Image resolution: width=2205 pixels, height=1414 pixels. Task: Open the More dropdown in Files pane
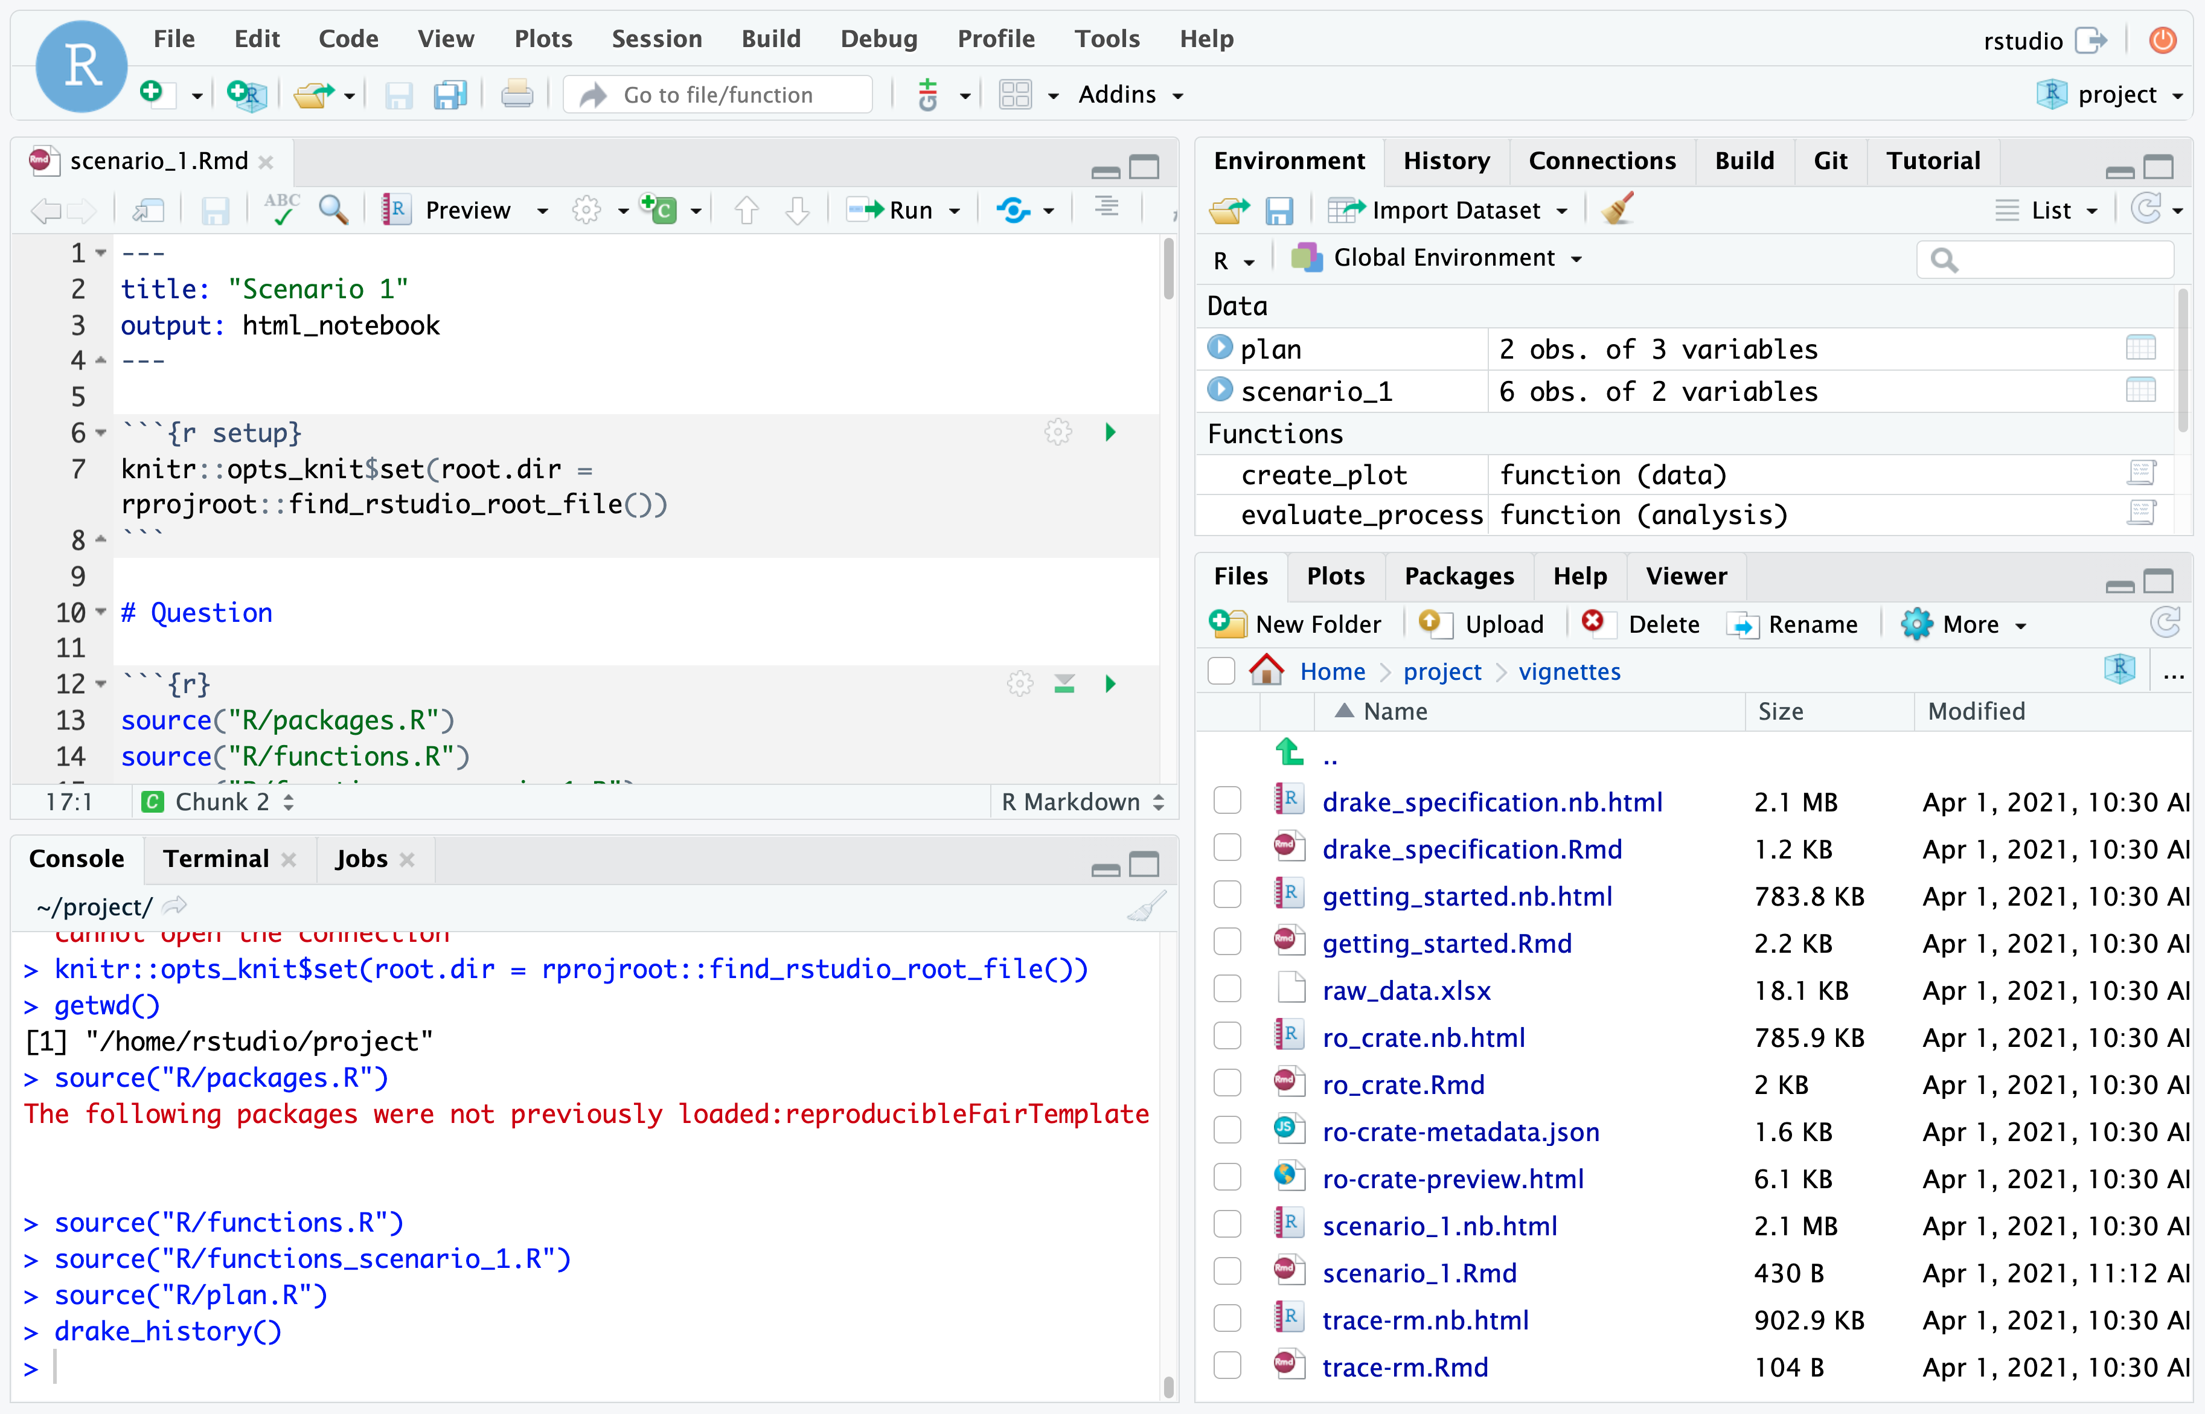(x=1963, y=624)
